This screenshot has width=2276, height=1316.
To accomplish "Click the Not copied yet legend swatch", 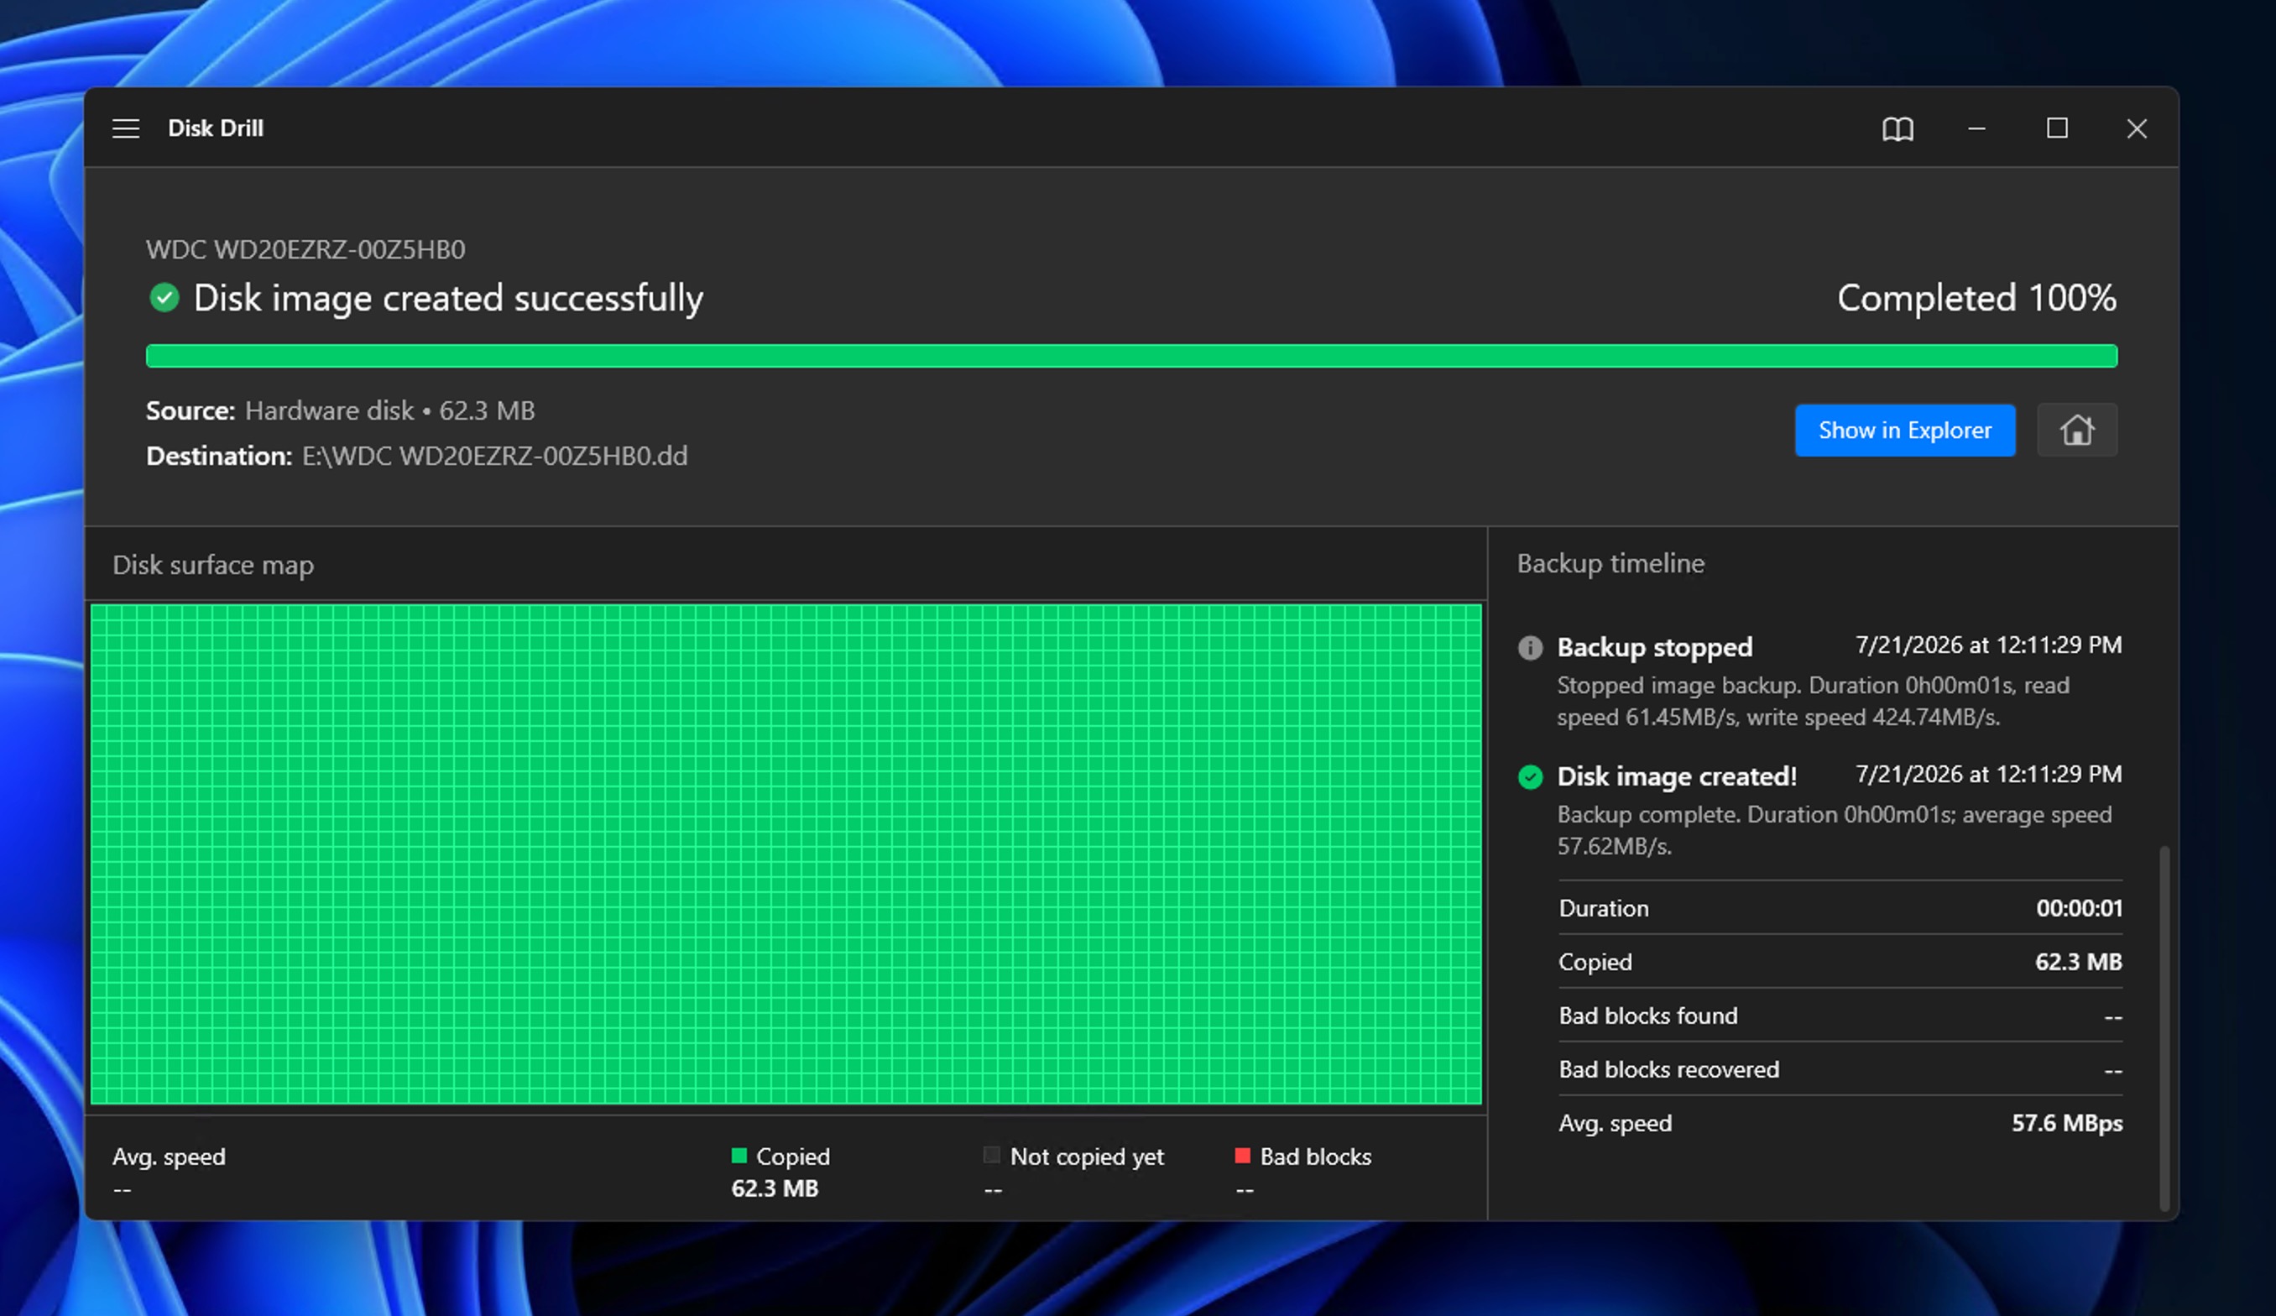I will (x=991, y=1155).
